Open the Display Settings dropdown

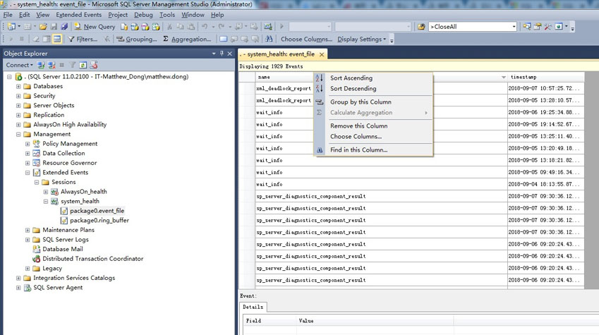tap(361, 39)
